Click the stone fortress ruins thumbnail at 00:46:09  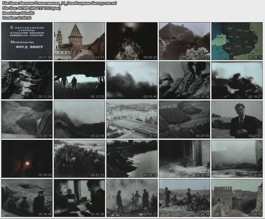tap(237, 198)
